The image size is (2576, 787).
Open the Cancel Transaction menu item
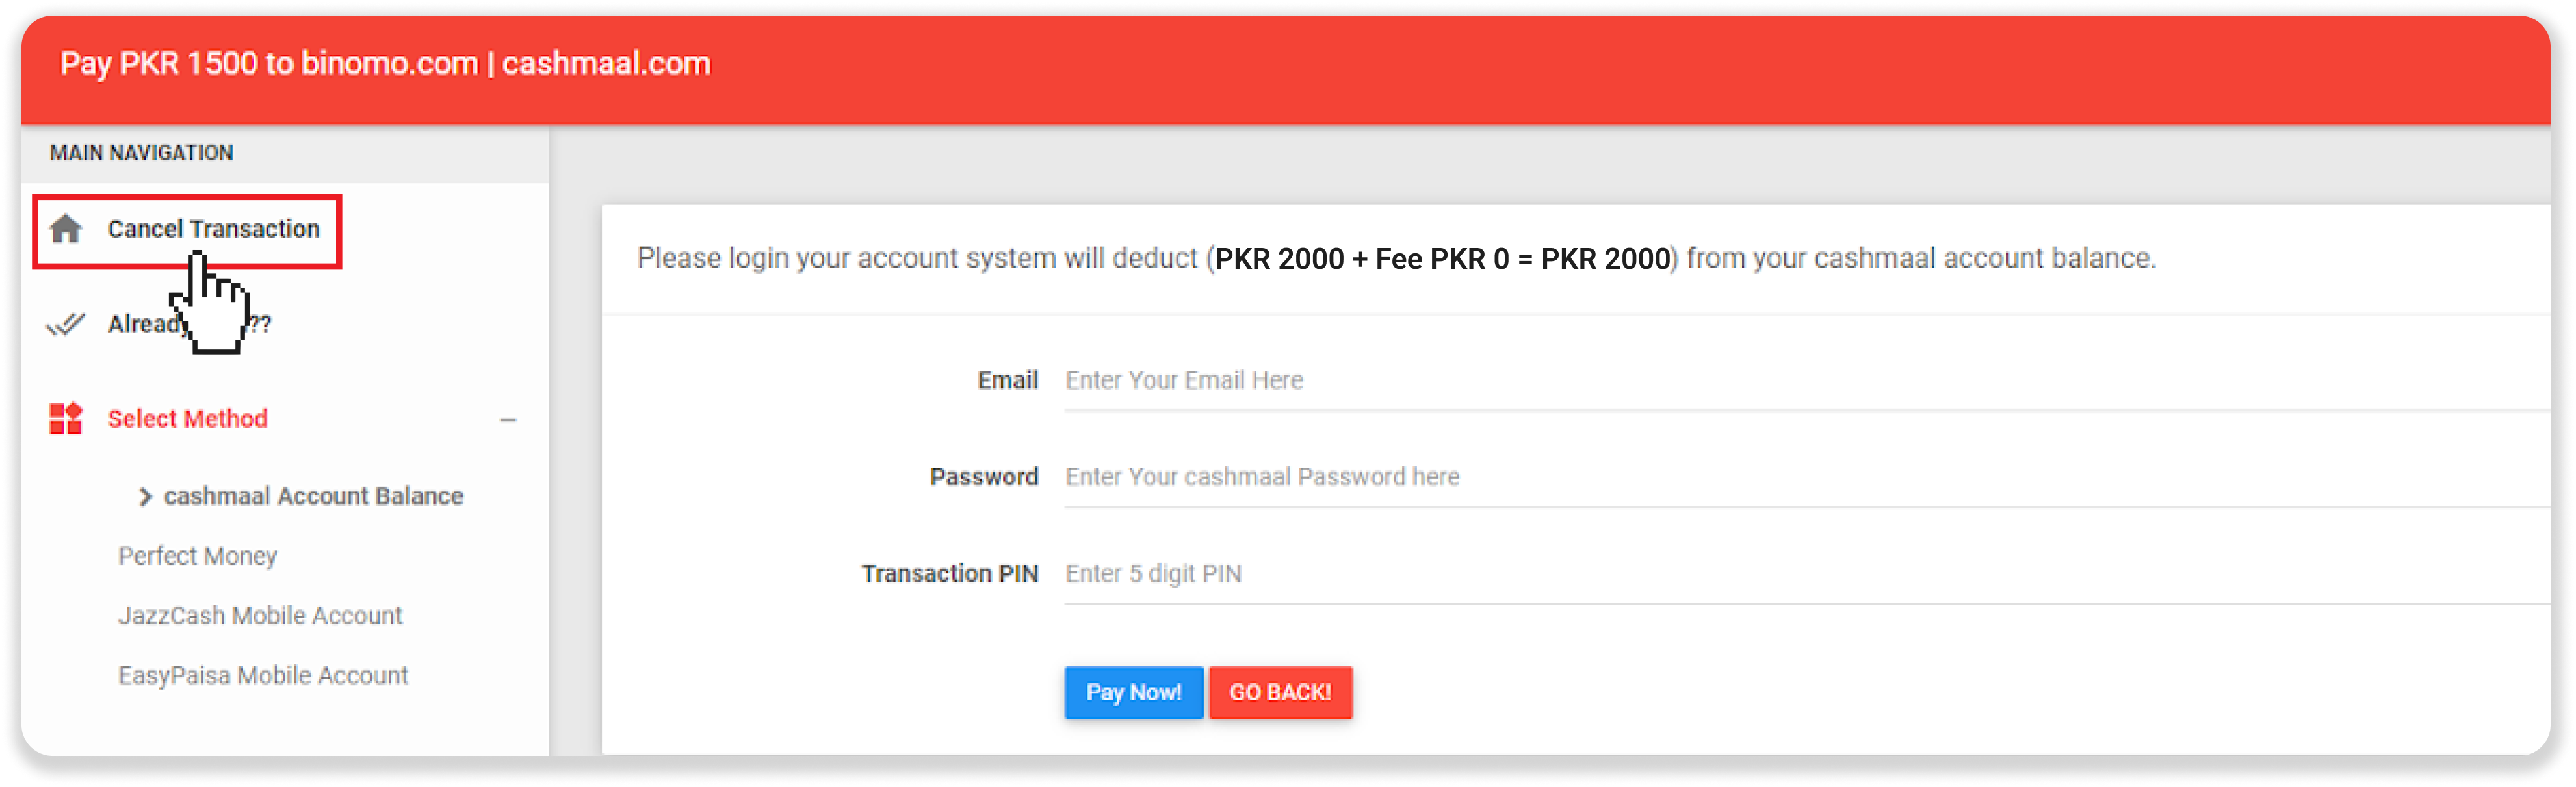click(x=213, y=230)
